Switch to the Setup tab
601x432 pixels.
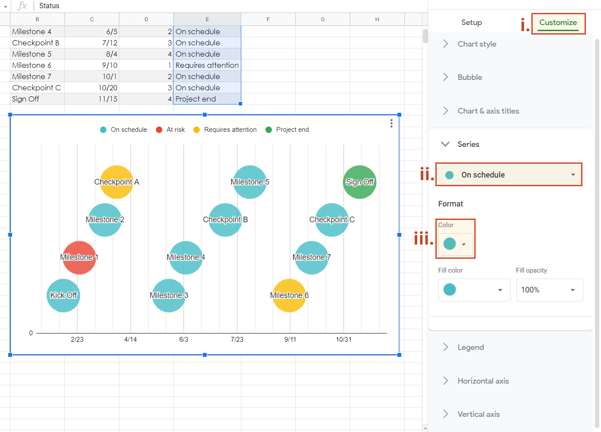[472, 22]
